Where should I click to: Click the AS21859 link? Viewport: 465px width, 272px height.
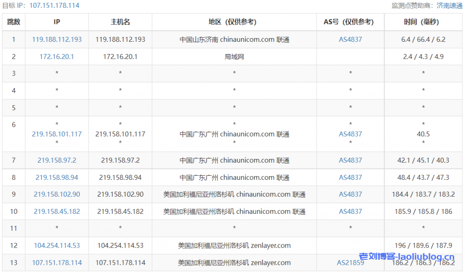(350, 262)
